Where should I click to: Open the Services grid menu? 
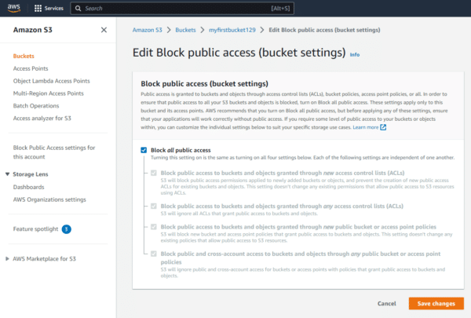coord(39,8)
